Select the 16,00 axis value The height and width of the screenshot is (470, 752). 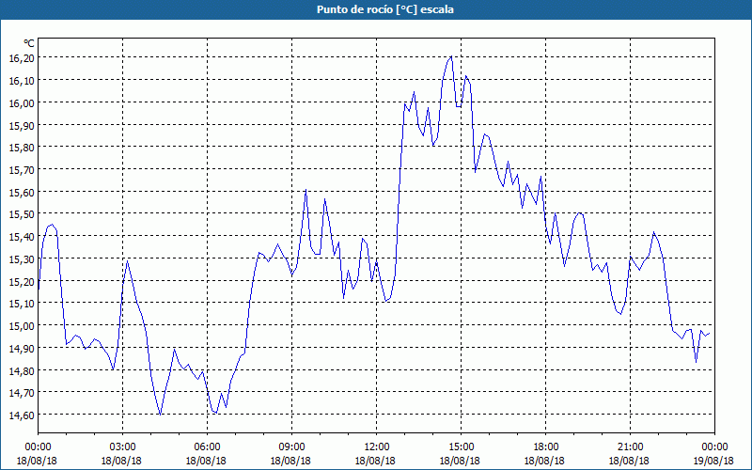click(x=22, y=103)
